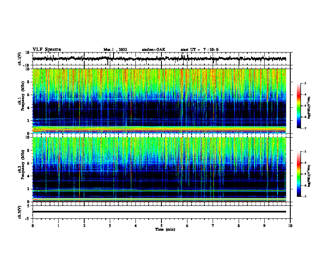Click inside the ch.1 spectrogram panel
The height and width of the screenshot is (253, 327).
pyautogui.click(x=159, y=101)
